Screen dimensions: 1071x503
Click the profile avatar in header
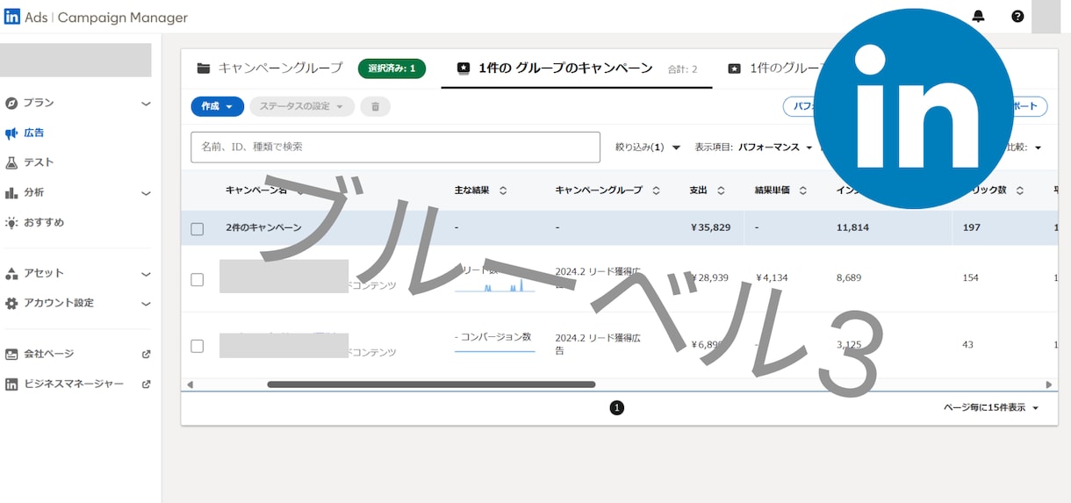pyautogui.click(x=1046, y=17)
